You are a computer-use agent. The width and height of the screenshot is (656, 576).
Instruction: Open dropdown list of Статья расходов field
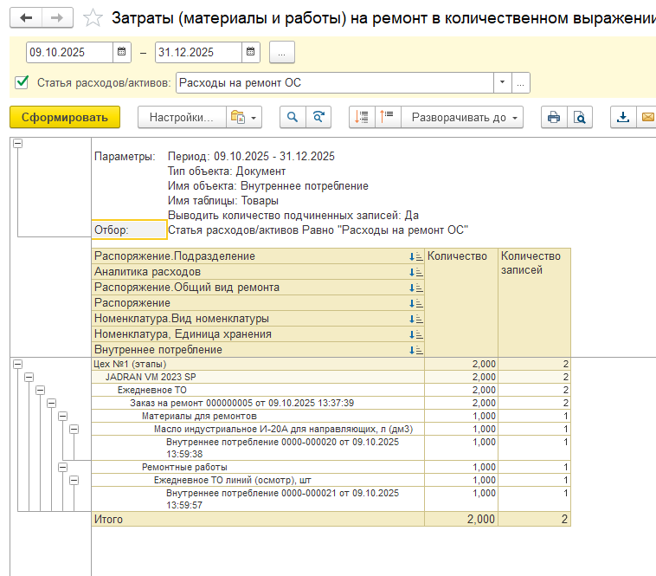tap(502, 83)
